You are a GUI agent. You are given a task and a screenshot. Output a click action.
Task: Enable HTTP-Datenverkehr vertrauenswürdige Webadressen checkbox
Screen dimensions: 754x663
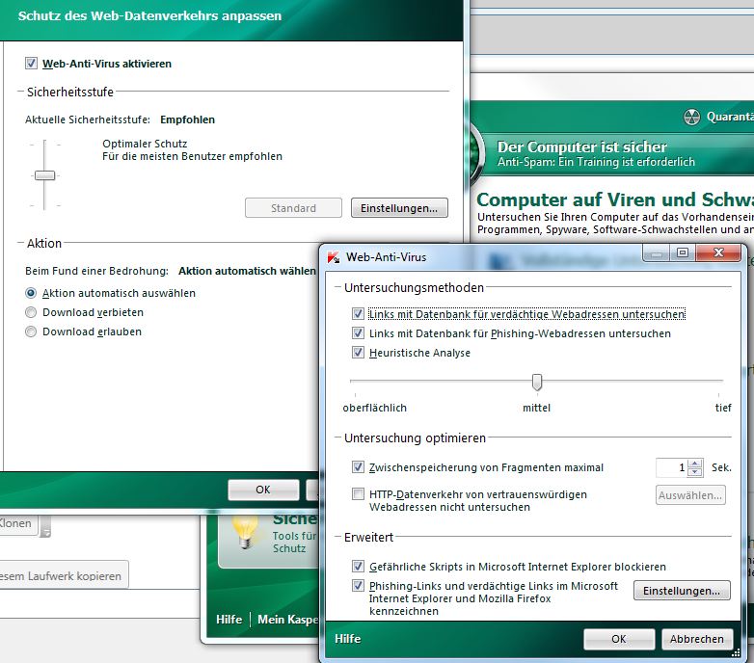358,494
